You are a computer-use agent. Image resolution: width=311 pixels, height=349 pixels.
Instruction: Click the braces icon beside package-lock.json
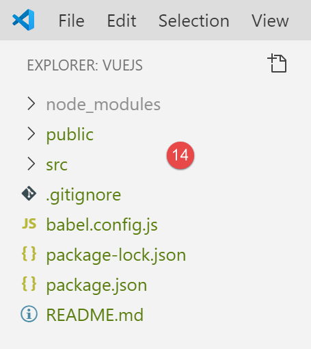tap(29, 254)
